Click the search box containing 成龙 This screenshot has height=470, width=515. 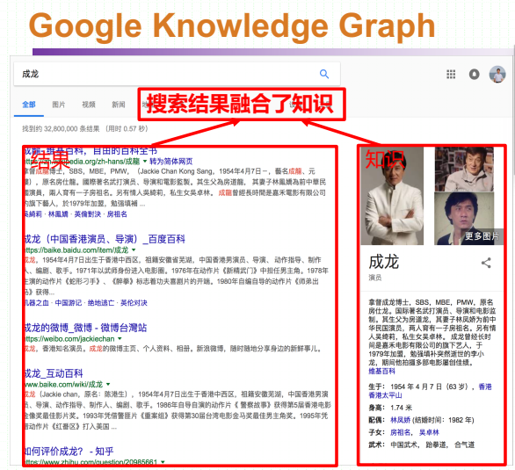click(177, 74)
